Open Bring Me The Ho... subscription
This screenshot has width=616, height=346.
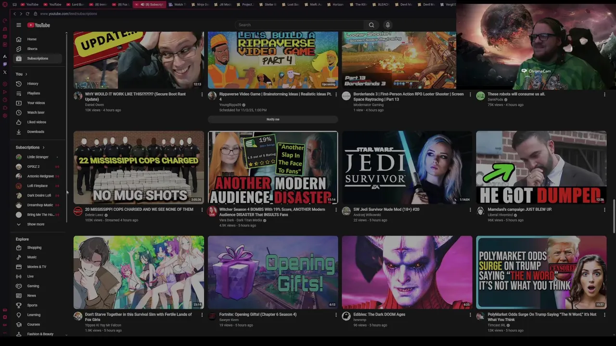point(38,215)
